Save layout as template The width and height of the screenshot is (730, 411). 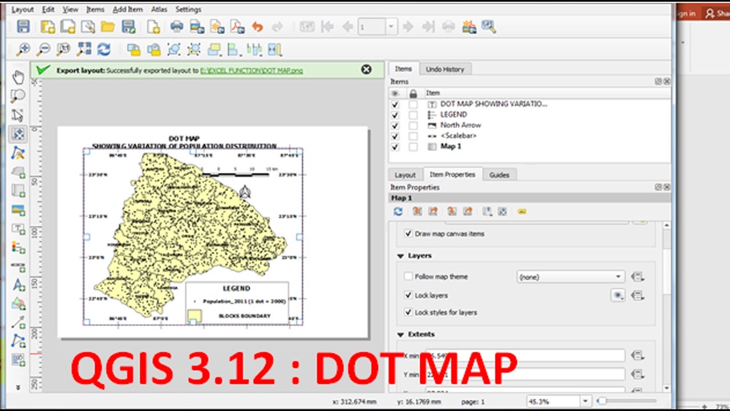click(128, 27)
